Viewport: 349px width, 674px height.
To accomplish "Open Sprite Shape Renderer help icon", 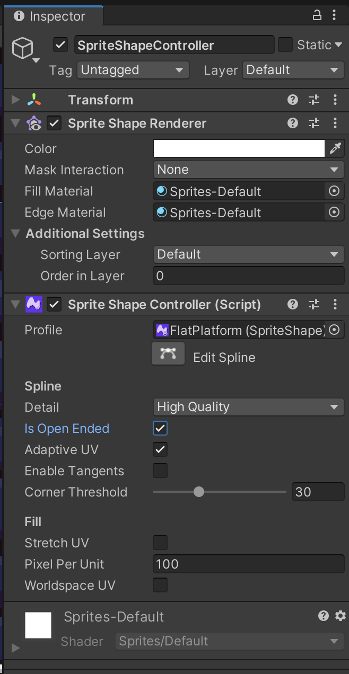I will [292, 123].
